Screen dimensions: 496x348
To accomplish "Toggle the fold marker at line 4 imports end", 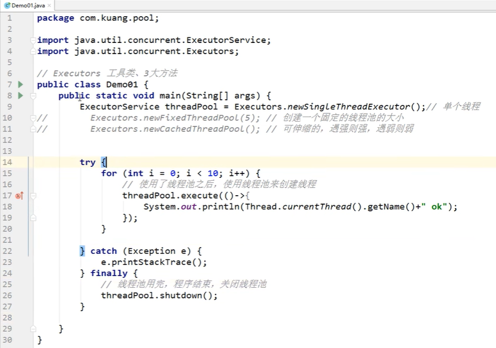I will click(33, 51).
